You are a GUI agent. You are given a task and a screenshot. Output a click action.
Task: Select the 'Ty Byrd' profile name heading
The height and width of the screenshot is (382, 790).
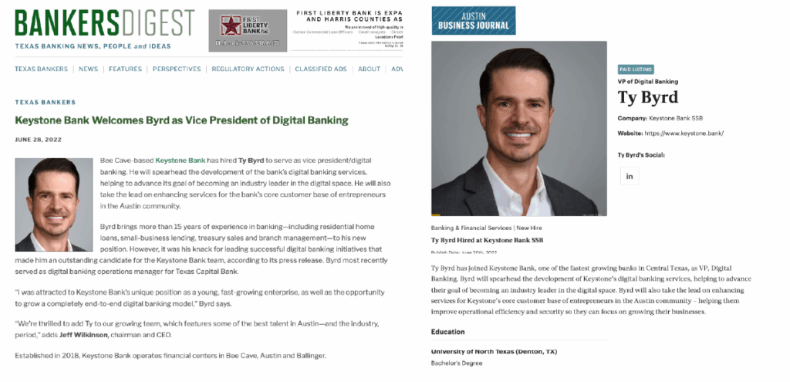(x=648, y=97)
